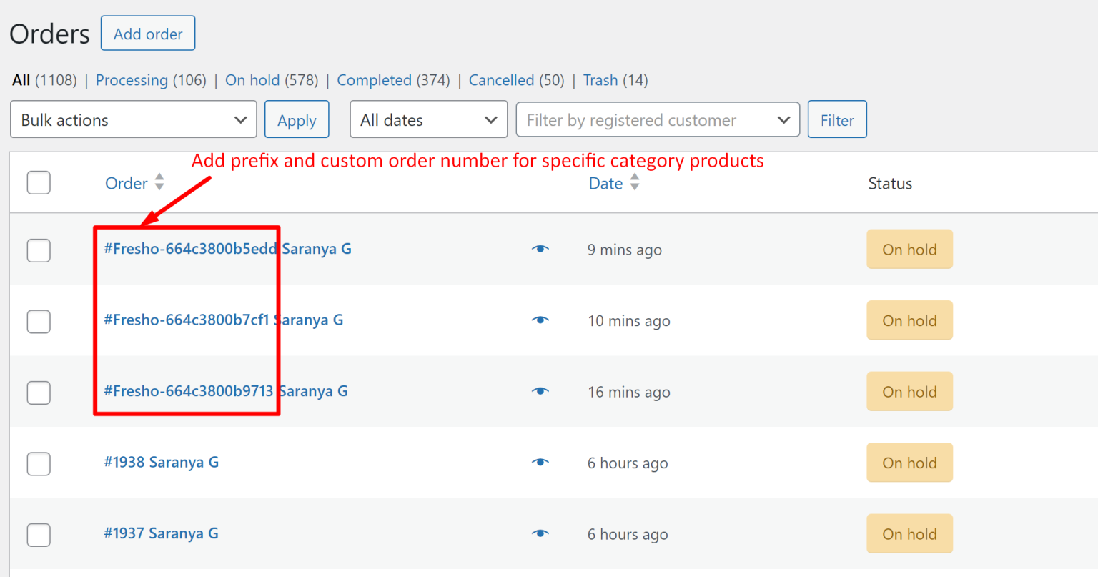Open the Trash orders view
Screen dimensions: 1098x577
click(600, 80)
